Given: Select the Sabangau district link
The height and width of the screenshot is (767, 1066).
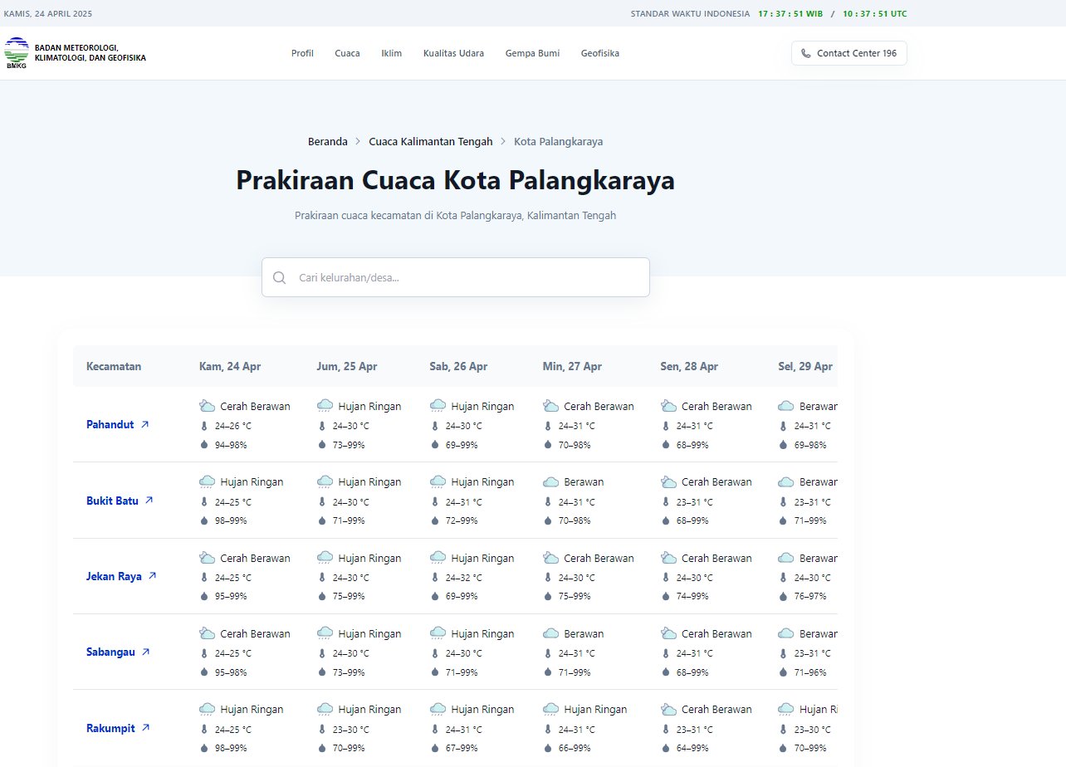Looking at the screenshot, I should [x=110, y=652].
